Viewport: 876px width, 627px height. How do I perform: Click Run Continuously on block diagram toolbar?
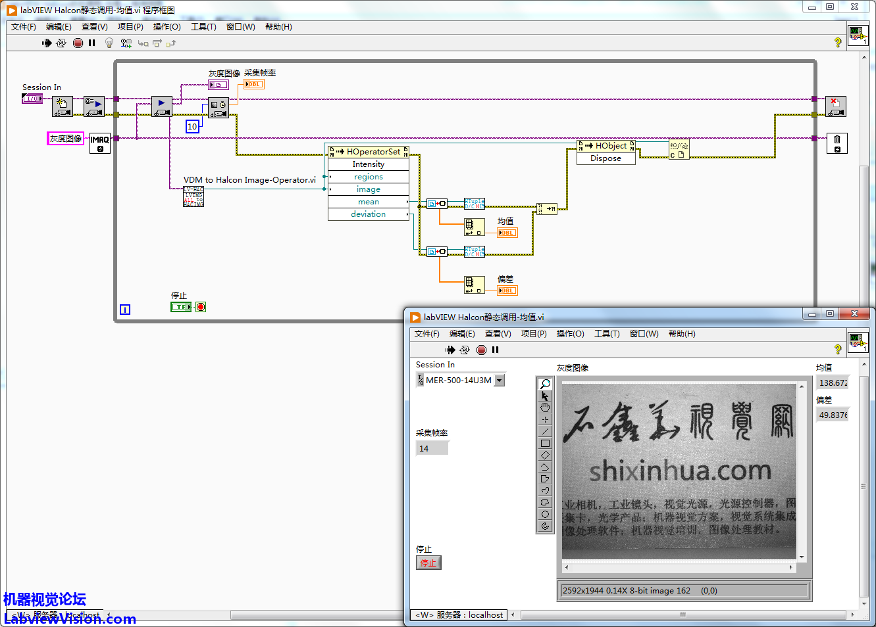tap(61, 43)
